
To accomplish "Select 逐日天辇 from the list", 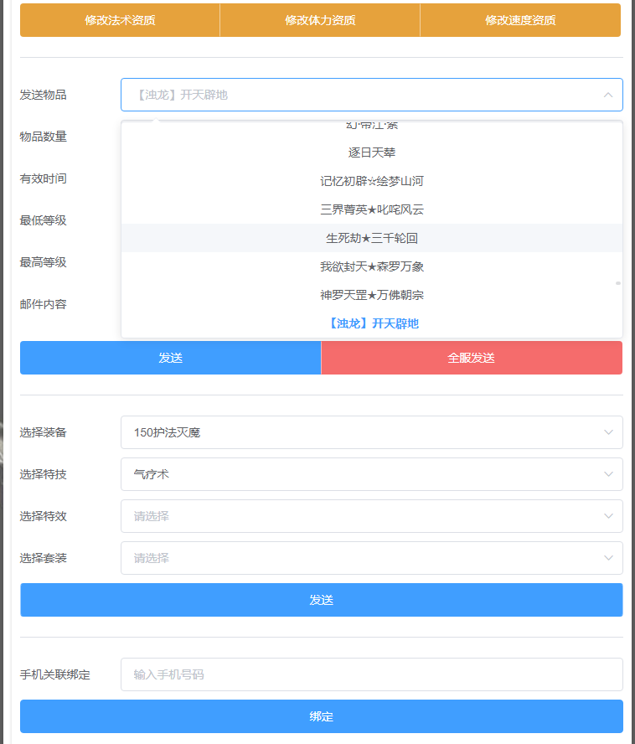I will pyautogui.click(x=371, y=152).
